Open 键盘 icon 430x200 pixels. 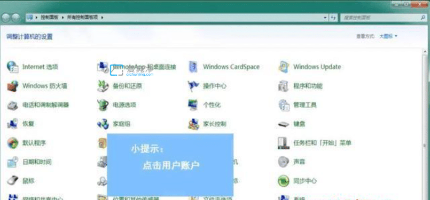284,124
